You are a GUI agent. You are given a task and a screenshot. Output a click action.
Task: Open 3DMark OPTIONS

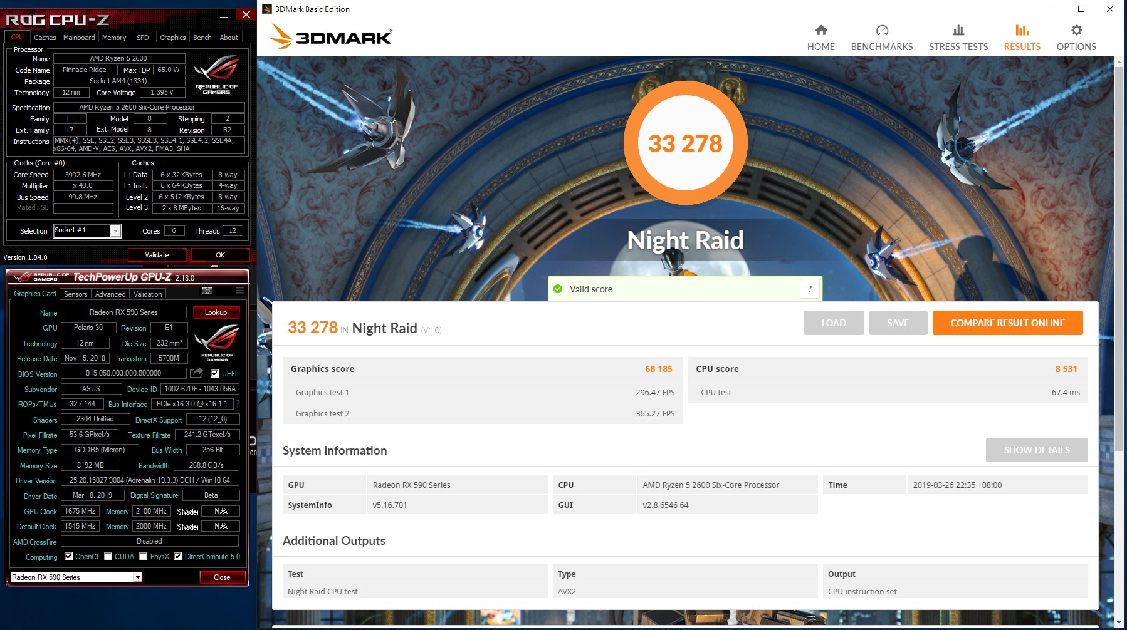tap(1076, 38)
